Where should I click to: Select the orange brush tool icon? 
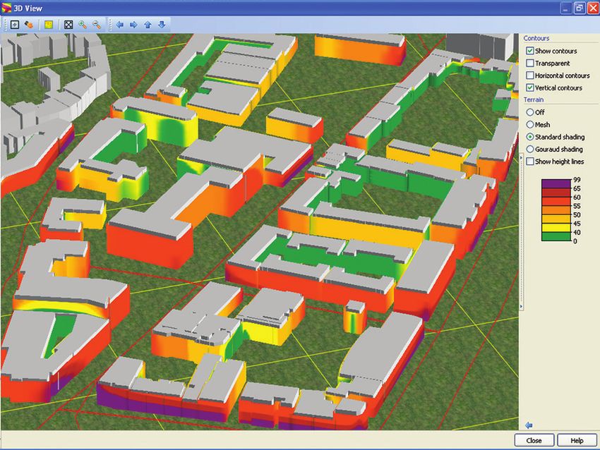[x=29, y=25]
